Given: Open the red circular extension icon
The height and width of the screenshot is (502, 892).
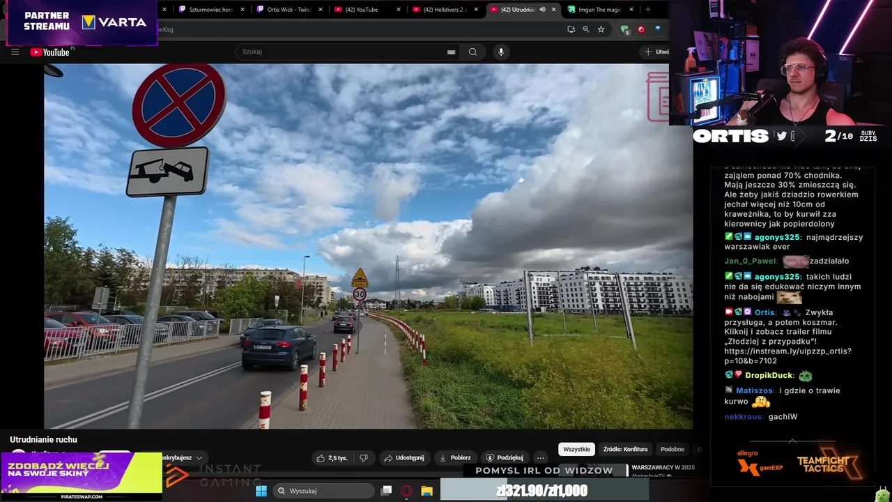Looking at the screenshot, I should (641, 29).
